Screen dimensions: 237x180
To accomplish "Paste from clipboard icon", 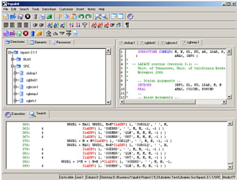I will click(x=74, y=16).
